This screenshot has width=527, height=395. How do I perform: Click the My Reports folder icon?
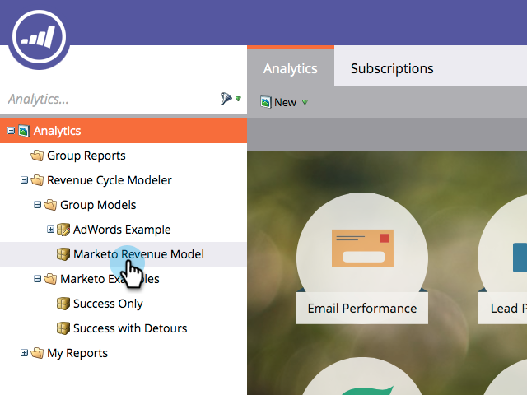point(37,353)
